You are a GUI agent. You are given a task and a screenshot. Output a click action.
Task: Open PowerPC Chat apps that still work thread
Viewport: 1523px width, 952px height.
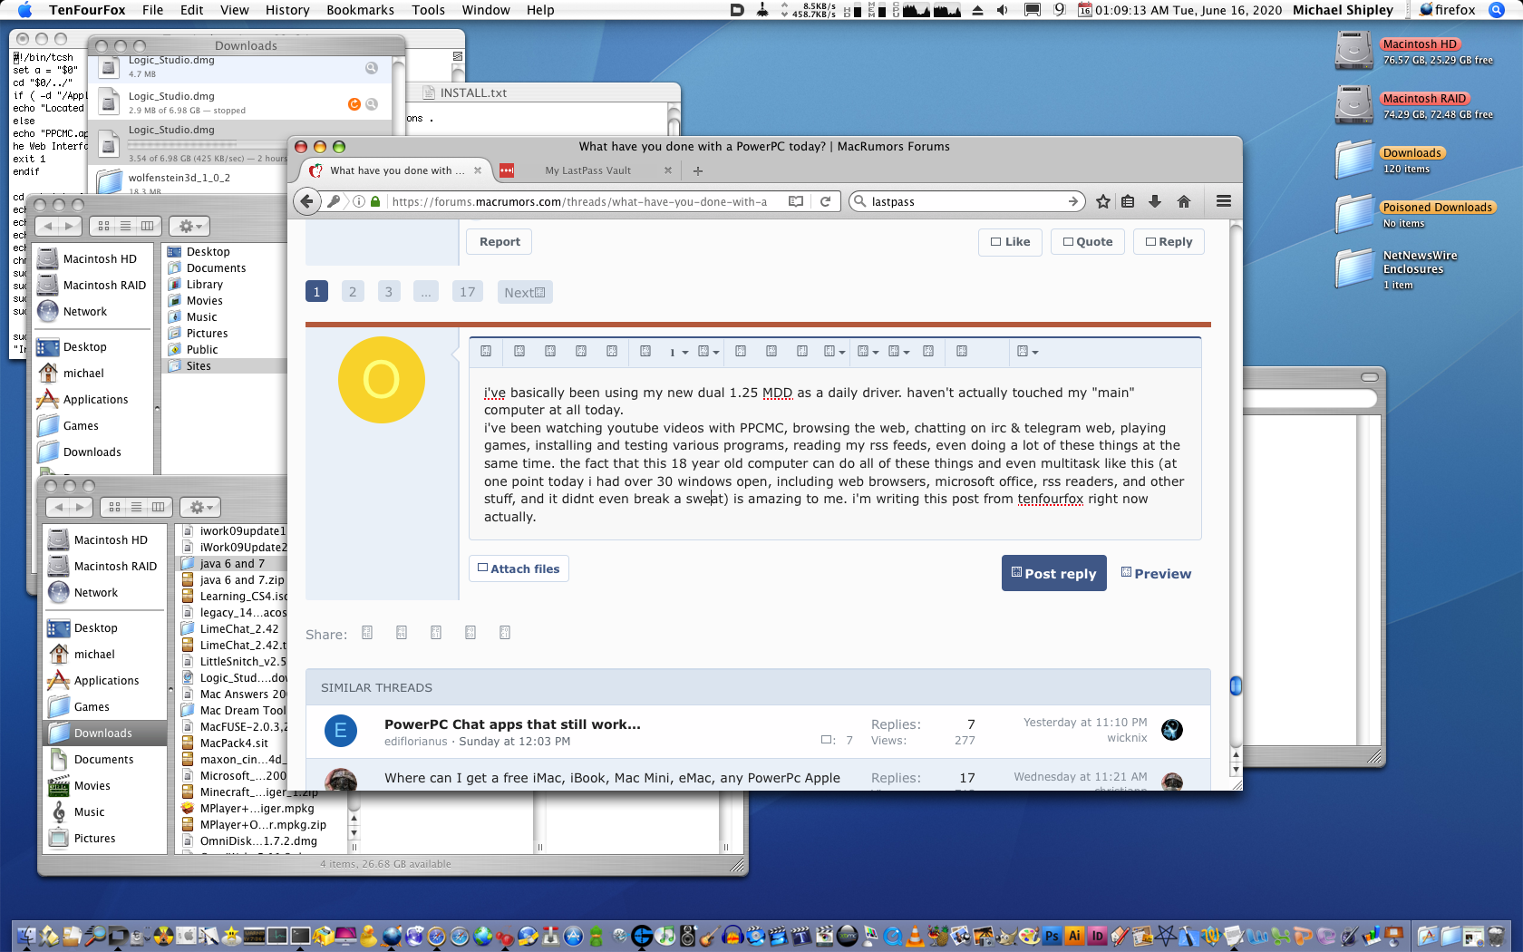(x=512, y=724)
